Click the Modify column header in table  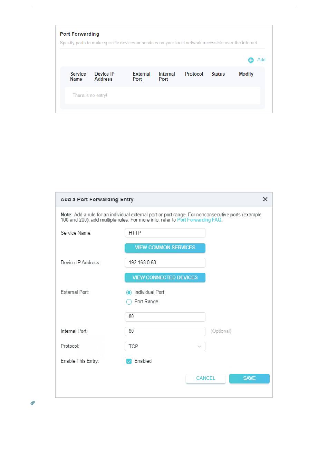pos(246,74)
